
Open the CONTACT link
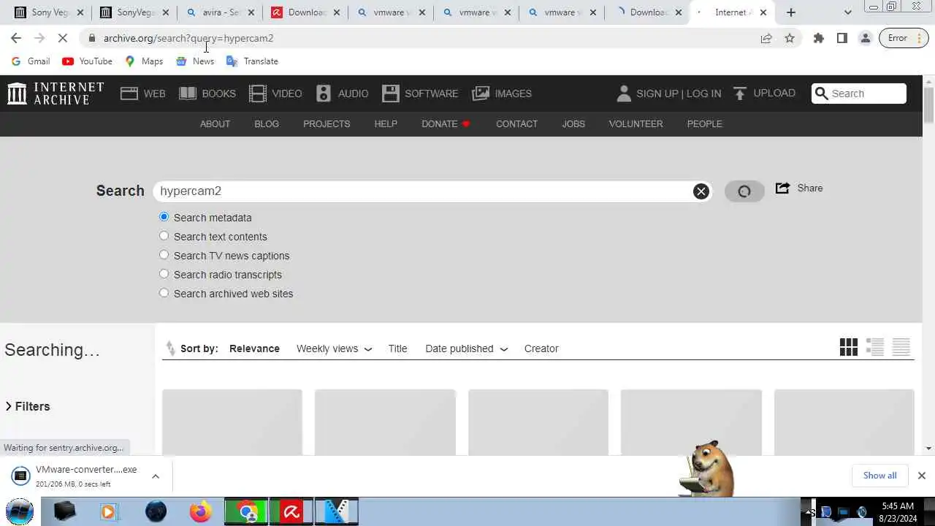coord(516,123)
